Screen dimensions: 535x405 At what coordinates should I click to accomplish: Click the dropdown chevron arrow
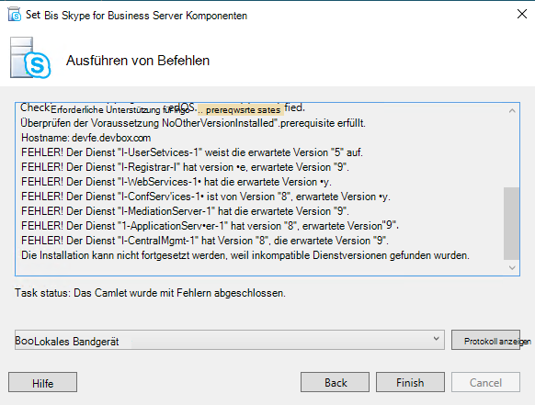pyautogui.click(x=436, y=339)
